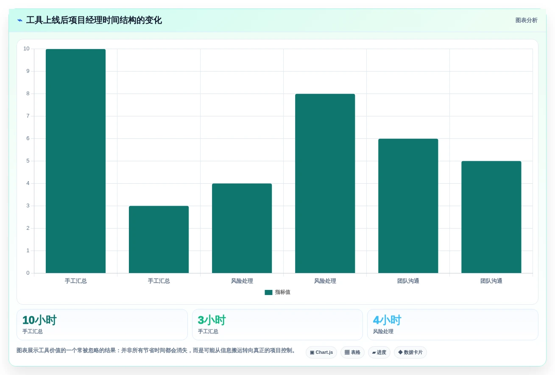Click the 指标值 legend label text

[x=282, y=292]
